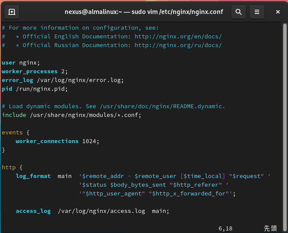Click the $http_user_agent variable text
The image size is (288, 233).
[x=117, y=193]
